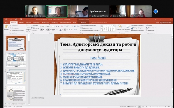The image size is (174, 108).
Task: Switch to the Вставка tab
Action: (x=21, y=23)
